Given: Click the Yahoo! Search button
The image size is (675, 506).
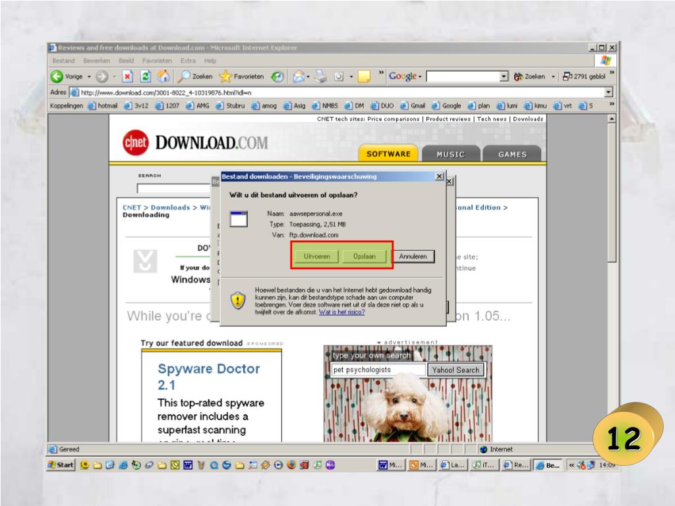Looking at the screenshot, I should click(x=455, y=370).
